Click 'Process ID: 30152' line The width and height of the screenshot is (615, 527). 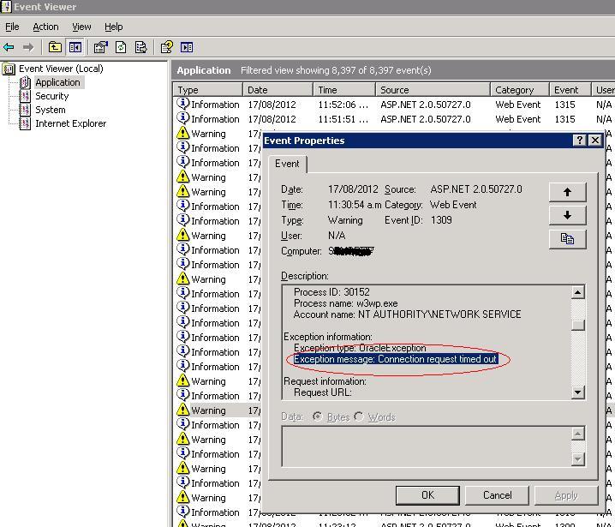331,292
